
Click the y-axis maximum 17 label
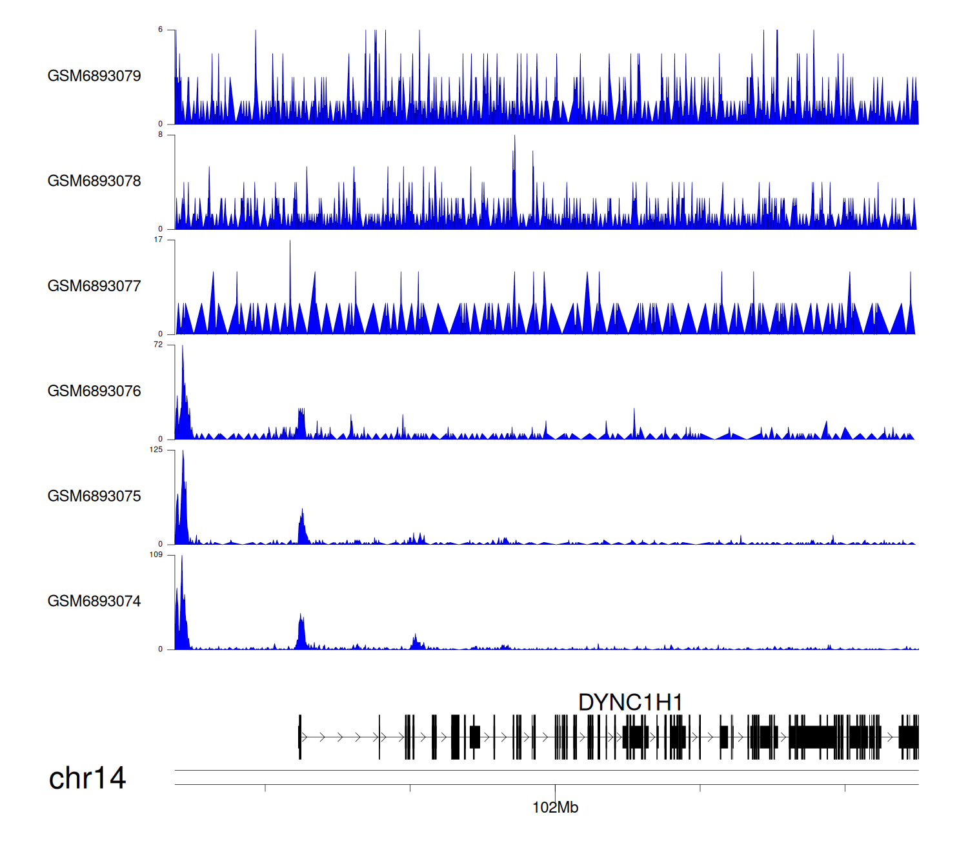coord(158,239)
